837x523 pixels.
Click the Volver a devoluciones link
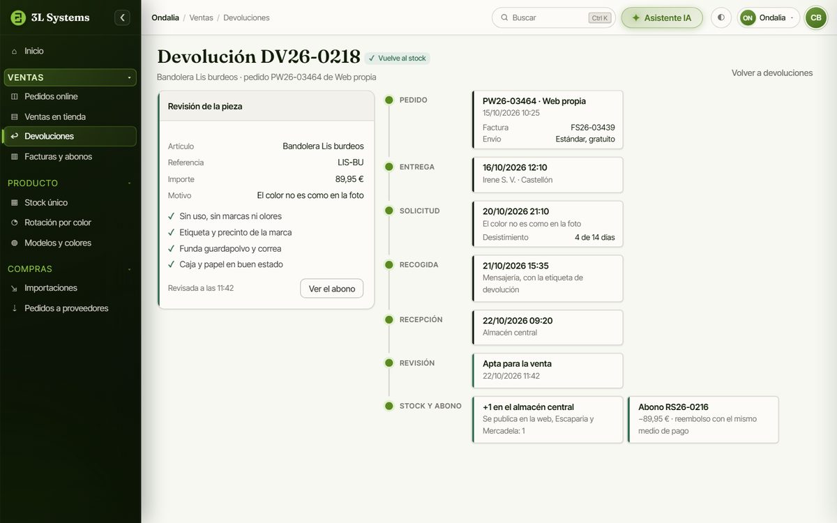coord(772,73)
